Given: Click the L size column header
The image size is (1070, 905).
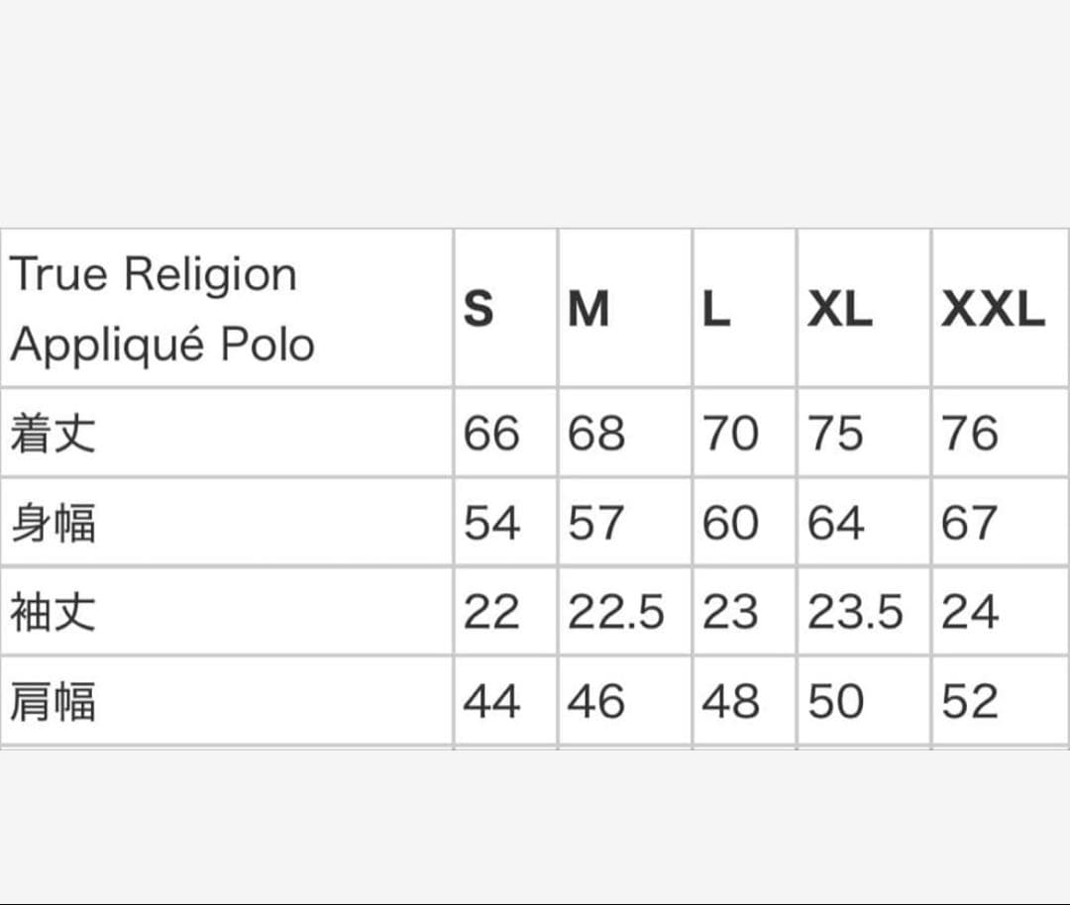Looking at the screenshot, I should coord(715,310).
